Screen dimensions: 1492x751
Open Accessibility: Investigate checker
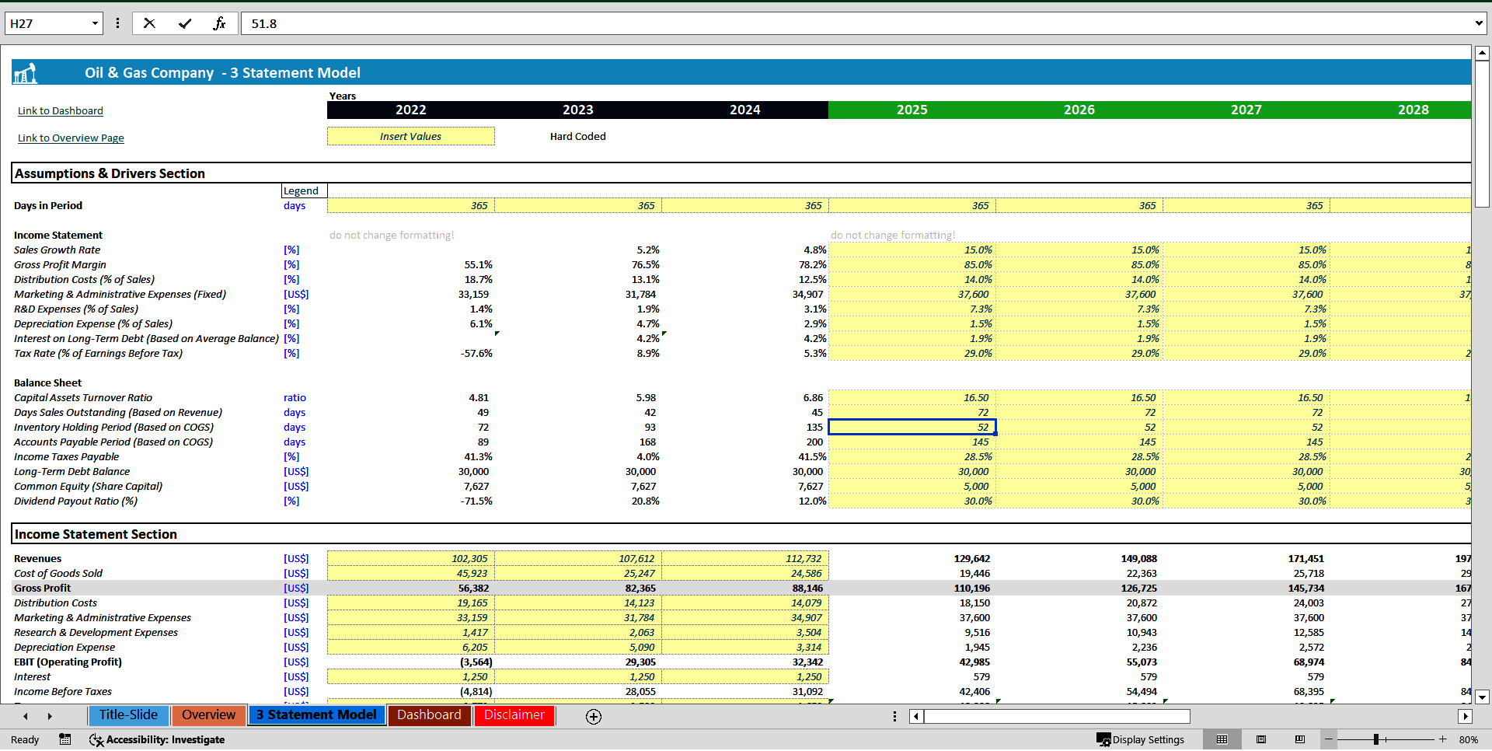(x=157, y=739)
